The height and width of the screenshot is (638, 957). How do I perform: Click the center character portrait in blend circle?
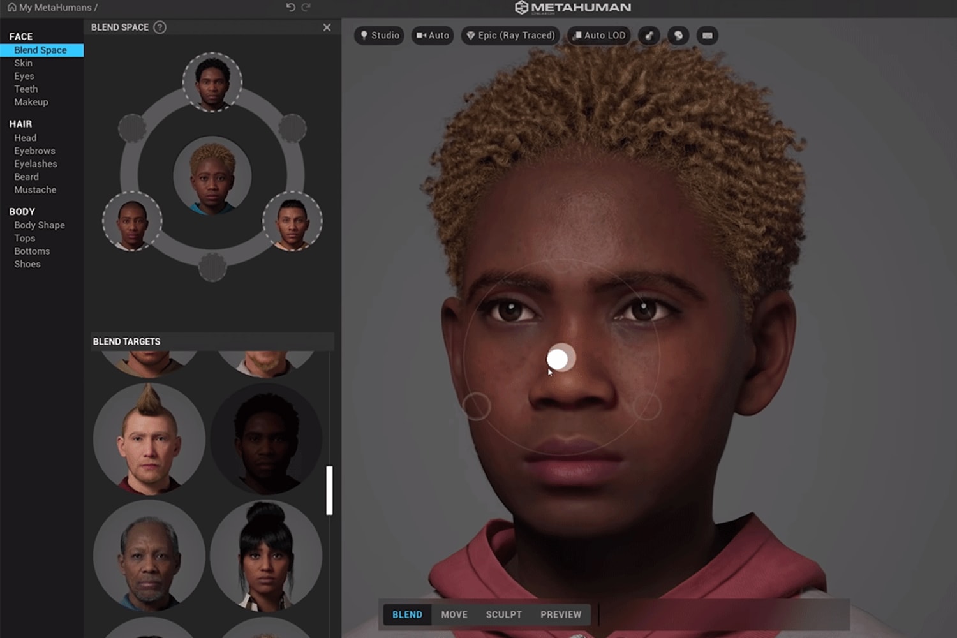tap(212, 175)
